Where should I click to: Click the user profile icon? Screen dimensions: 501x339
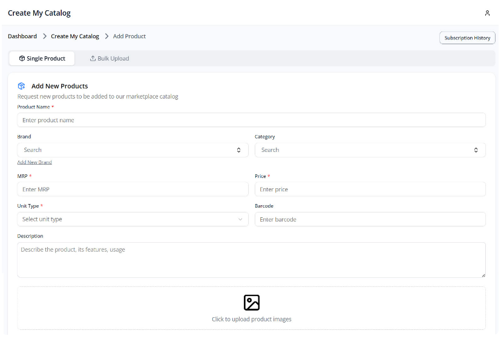487,13
